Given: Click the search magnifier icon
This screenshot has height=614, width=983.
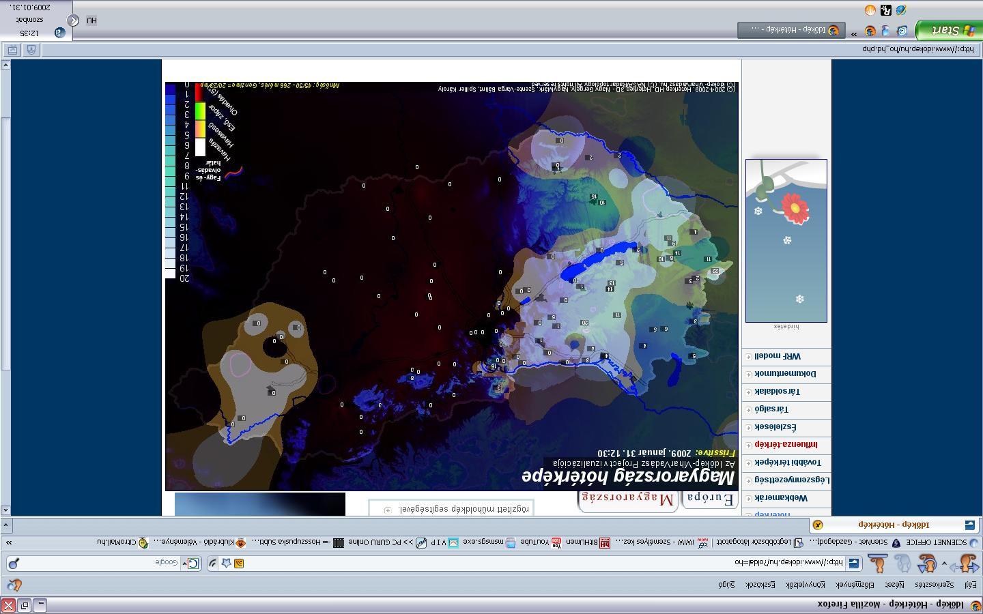Looking at the screenshot, I should (x=14, y=564).
